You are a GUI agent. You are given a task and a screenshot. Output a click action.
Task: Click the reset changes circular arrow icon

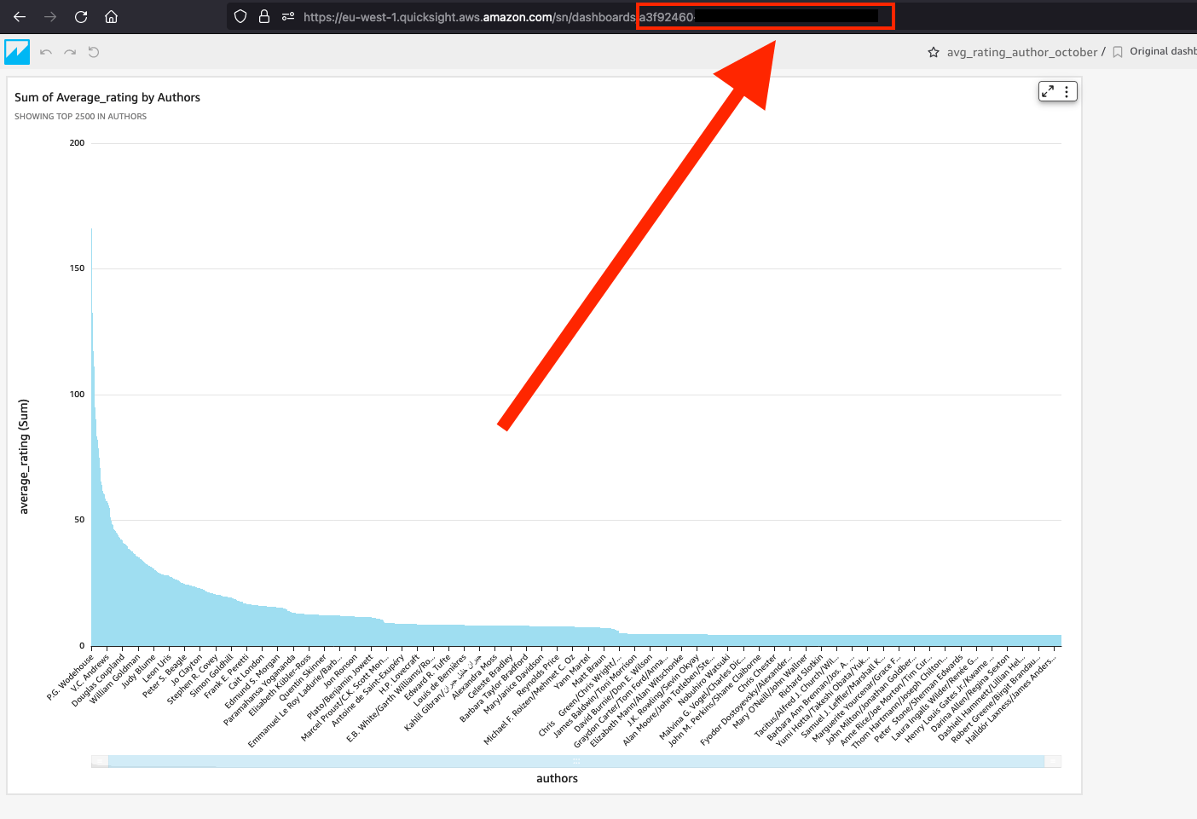coord(93,51)
